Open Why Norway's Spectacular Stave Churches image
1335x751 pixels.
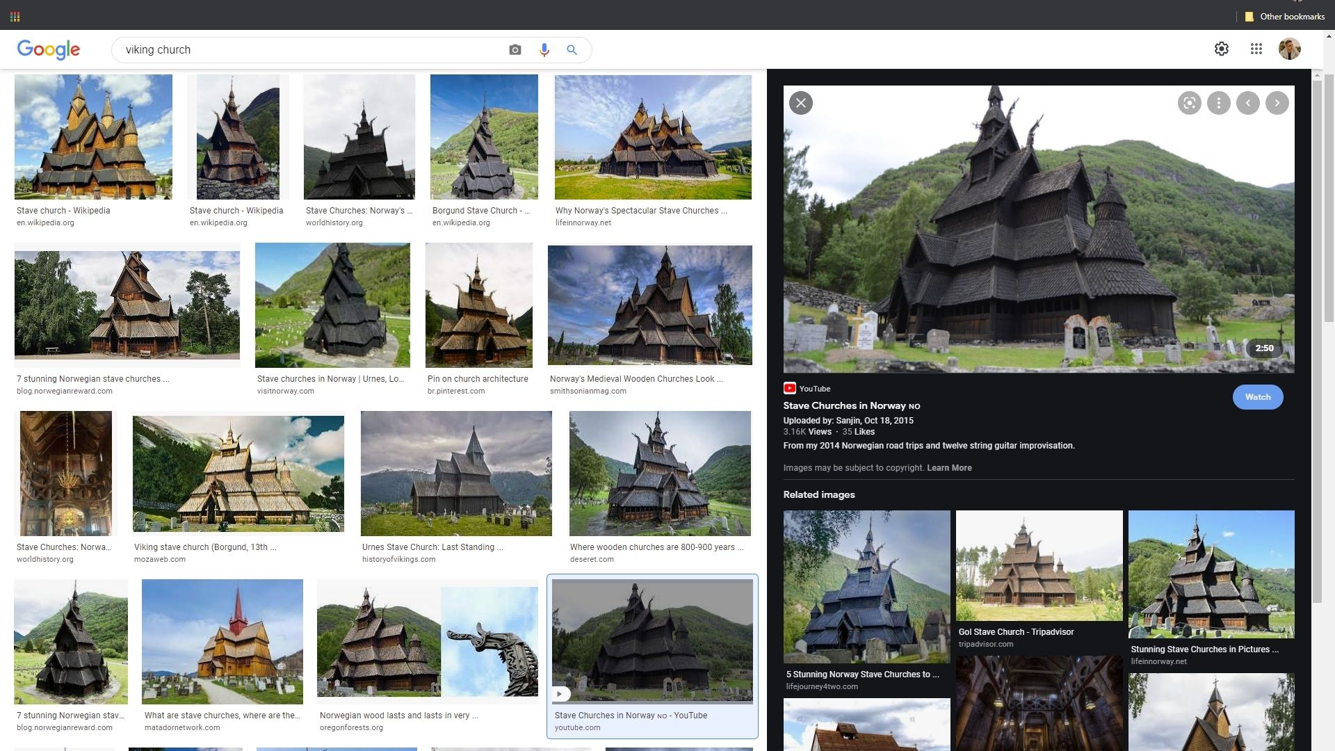point(653,137)
